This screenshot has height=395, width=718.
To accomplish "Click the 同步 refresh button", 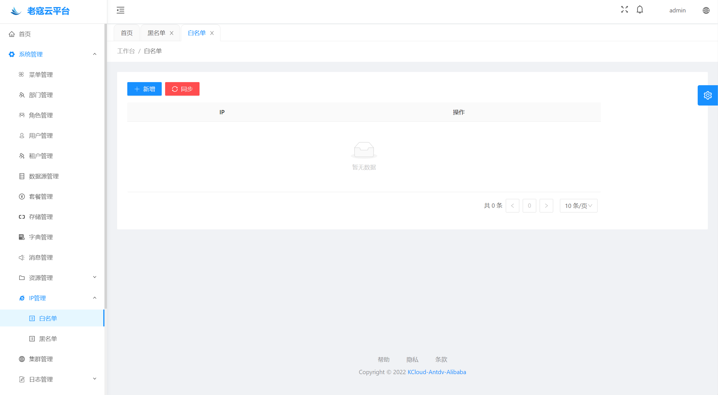I will 182,89.
